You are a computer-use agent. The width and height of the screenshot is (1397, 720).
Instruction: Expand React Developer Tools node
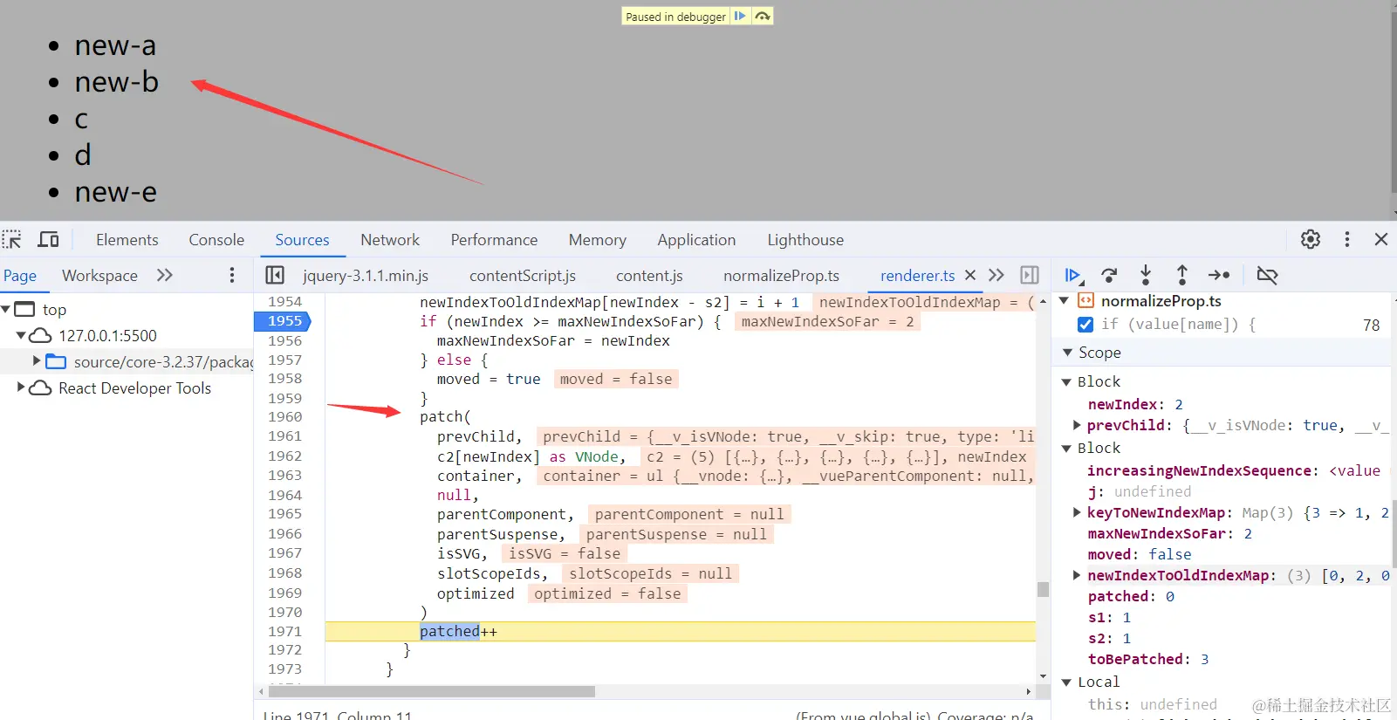21,387
